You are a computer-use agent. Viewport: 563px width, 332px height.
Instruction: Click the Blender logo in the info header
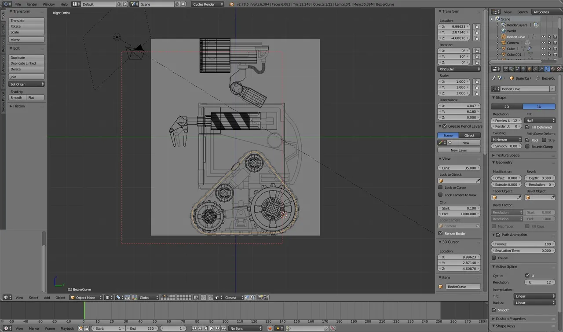[232, 4]
